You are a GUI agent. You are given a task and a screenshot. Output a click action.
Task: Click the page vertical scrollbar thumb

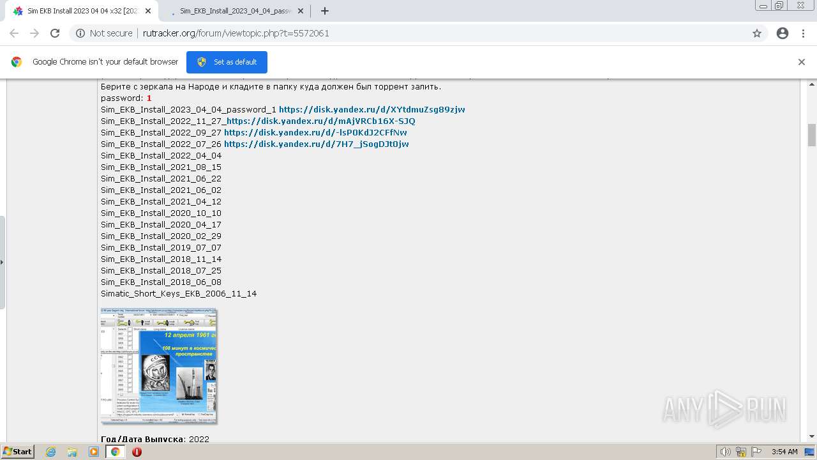coord(812,135)
